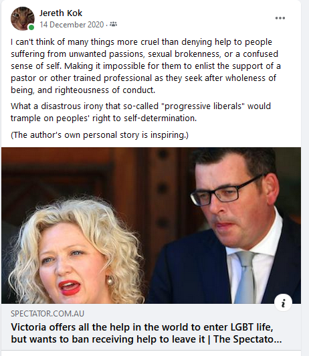Open the article preview photo
Image resolution: width=309 pixels, height=356 pixels.
coord(151,226)
